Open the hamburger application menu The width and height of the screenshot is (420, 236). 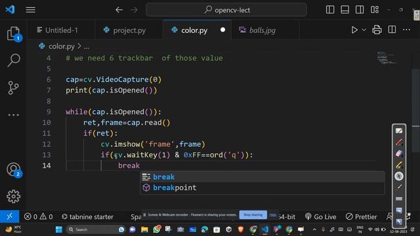pos(31,10)
